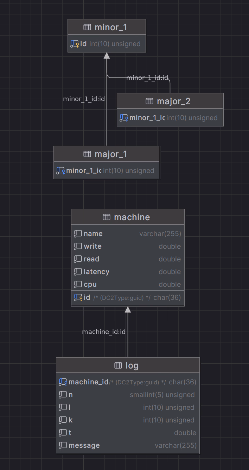
Task: Click the minor_1_id:id label above major_2
Action: (x=147, y=78)
